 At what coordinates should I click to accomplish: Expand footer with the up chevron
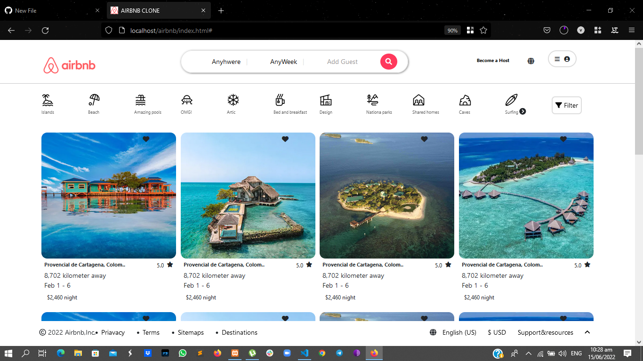[x=587, y=332]
